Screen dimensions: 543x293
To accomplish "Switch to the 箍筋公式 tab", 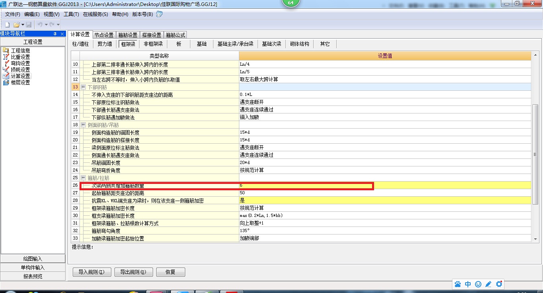I will (x=175, y=35).
